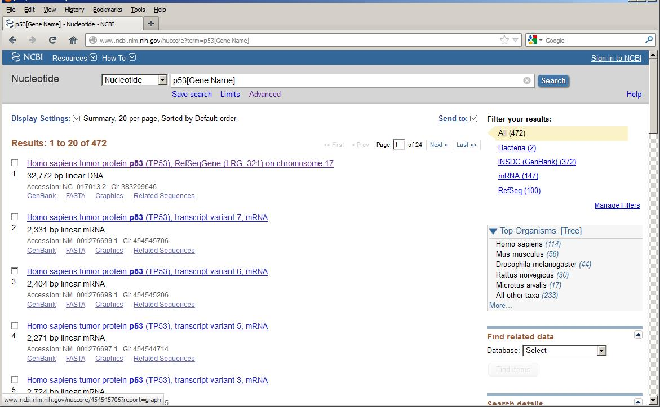Open the Help menu in the menu bar
Image resolution: width=660 pixels, height=407 pixels.
click(x=160, y=9)
